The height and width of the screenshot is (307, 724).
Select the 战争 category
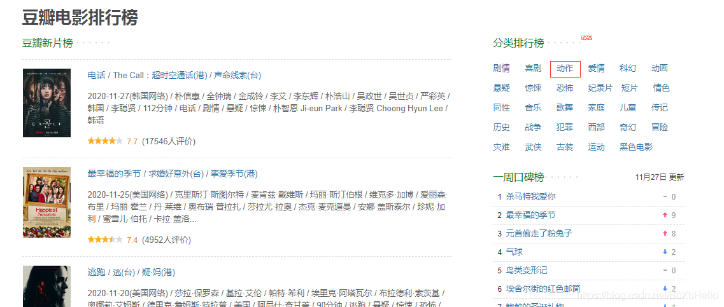pos(533,126)
